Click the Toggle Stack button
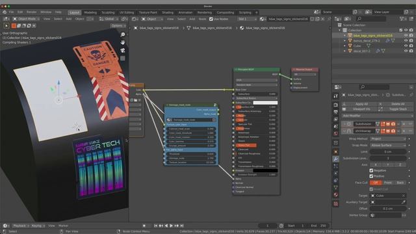The image size is (416, 234). coord(395,109)
